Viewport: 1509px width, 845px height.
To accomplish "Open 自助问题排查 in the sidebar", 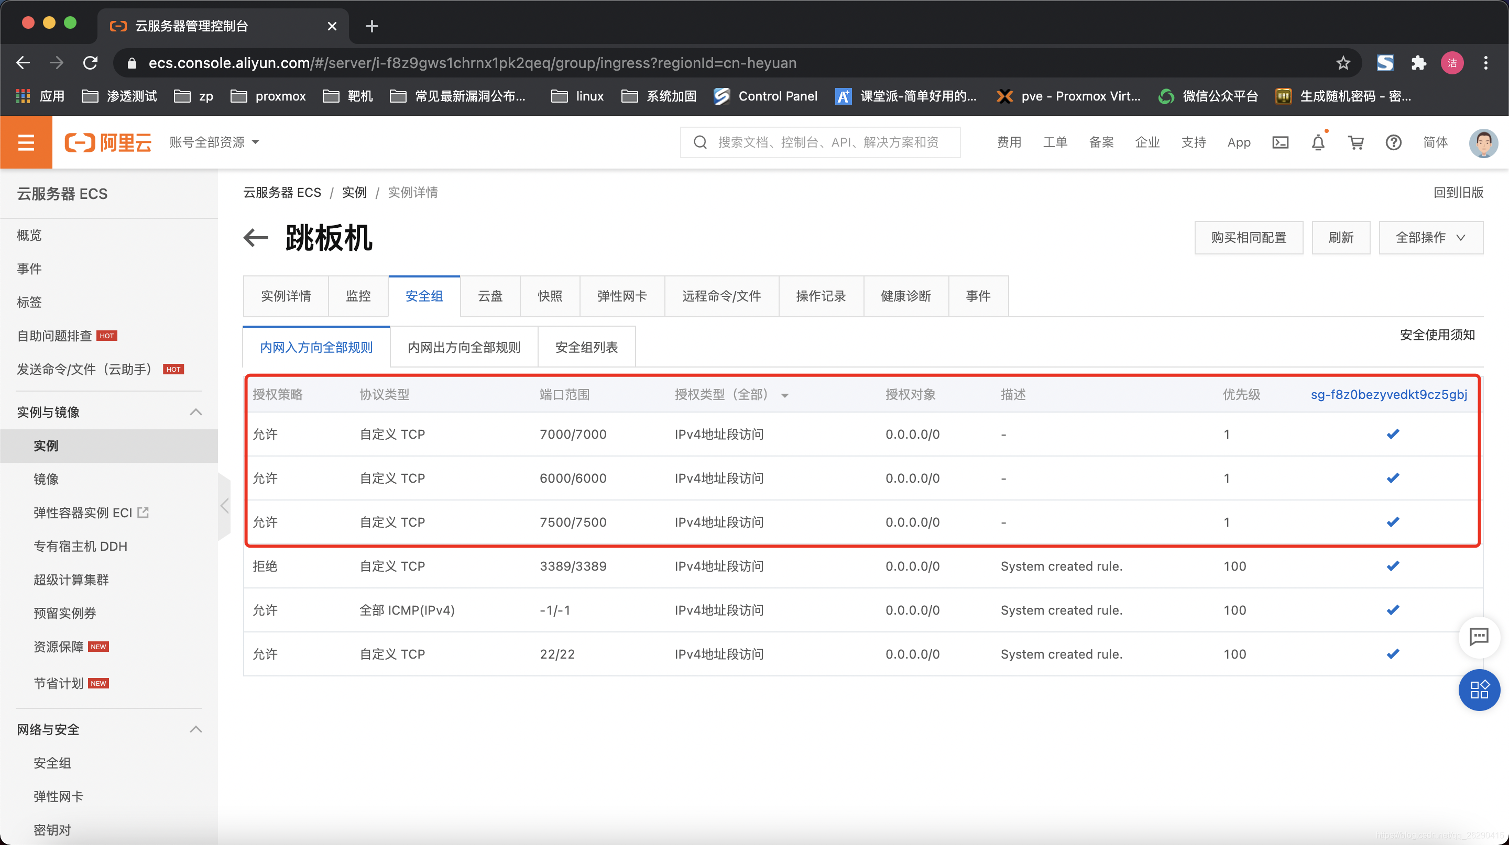I will click(54, 336).
